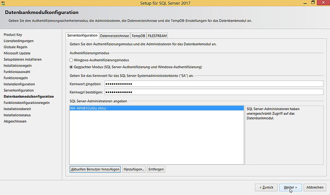Viewport: 330px width, 195px height.
Task: Click Datenbankmodulkonfiguration step in sidebar
Action: (29, 97)
